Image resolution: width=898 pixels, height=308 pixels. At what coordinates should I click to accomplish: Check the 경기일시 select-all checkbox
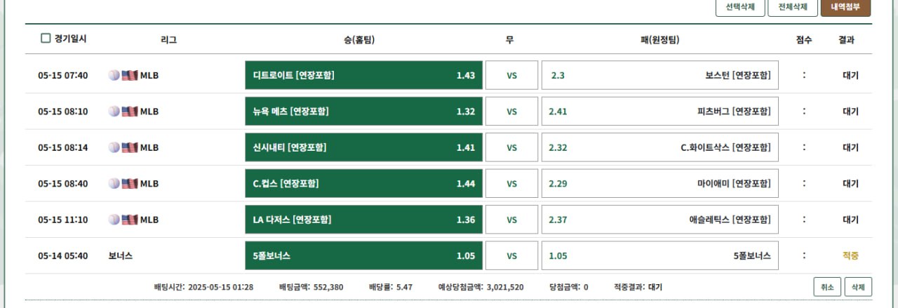coord(46,39)
